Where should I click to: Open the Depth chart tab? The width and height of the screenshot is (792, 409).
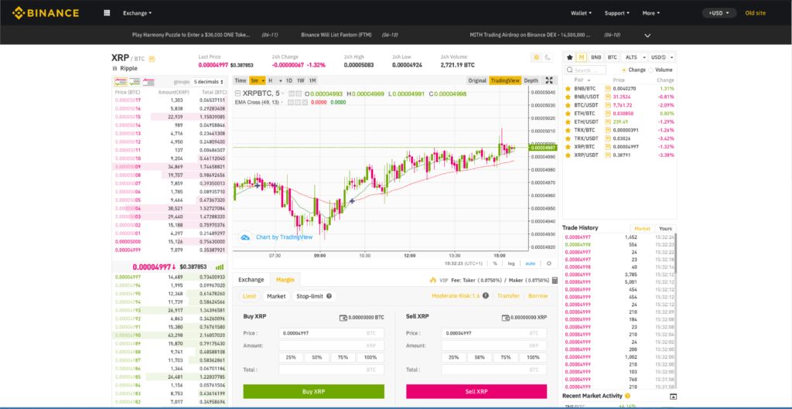click(531, 80)
